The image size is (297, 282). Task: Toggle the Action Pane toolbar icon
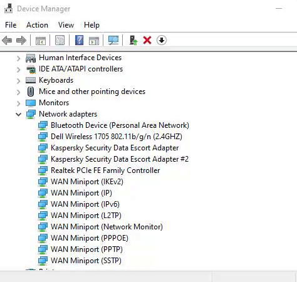point(94,40)
